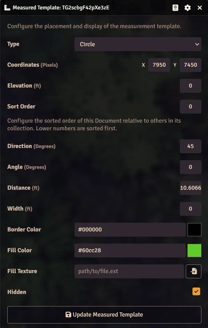The height and width of the screenshot is (328, 208).
Task: Click the Y coordinate field 7450
Action: (190, 65)
